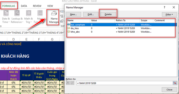
Task: Click the 'KHÁCH HÀNG' title text
Action: 15,56
